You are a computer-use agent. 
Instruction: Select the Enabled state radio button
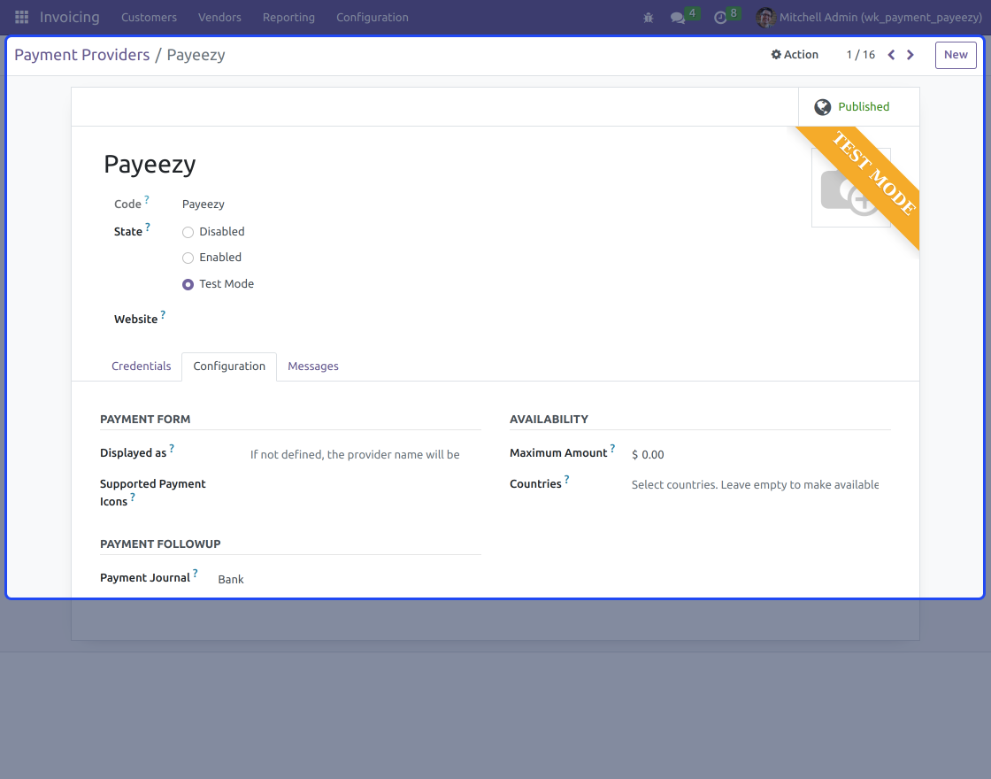coord(188,258)
